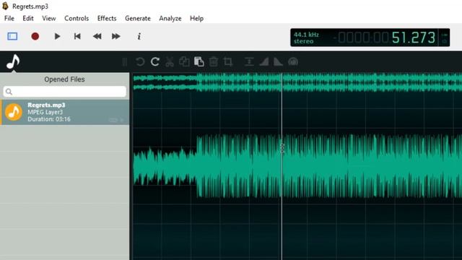Click the lower small icon right of counter

[445, 42]
